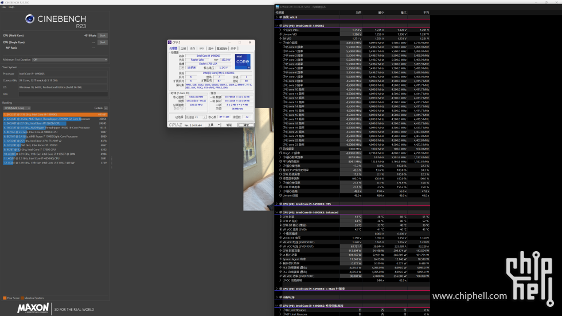Expand the IA Limit Reasons row

pyautogui.click(x=280, y=310)
